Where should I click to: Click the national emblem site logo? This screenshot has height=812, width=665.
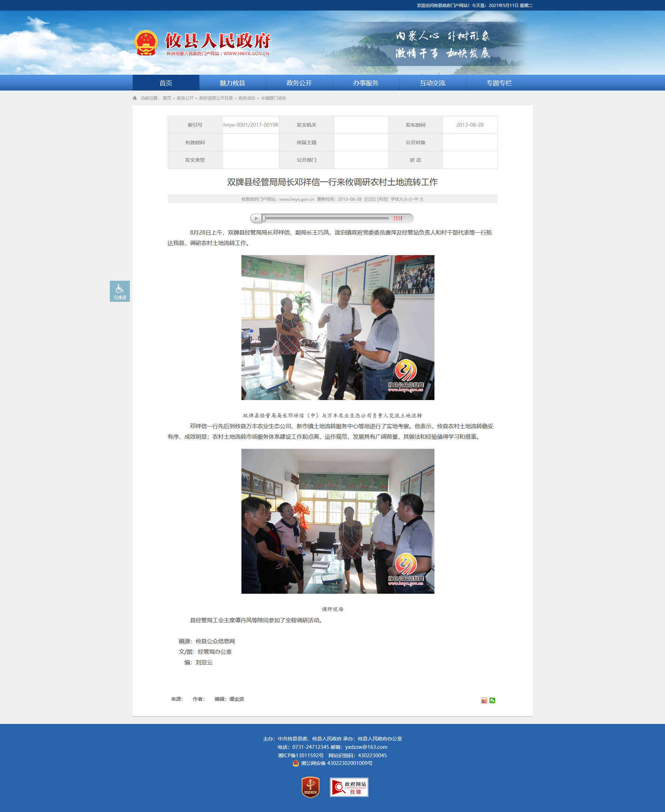[x=146, y=43]
